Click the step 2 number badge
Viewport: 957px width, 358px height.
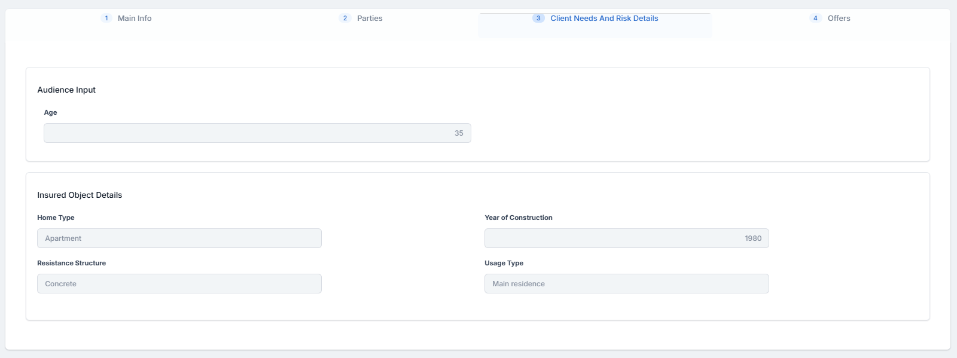coord(345,19)
